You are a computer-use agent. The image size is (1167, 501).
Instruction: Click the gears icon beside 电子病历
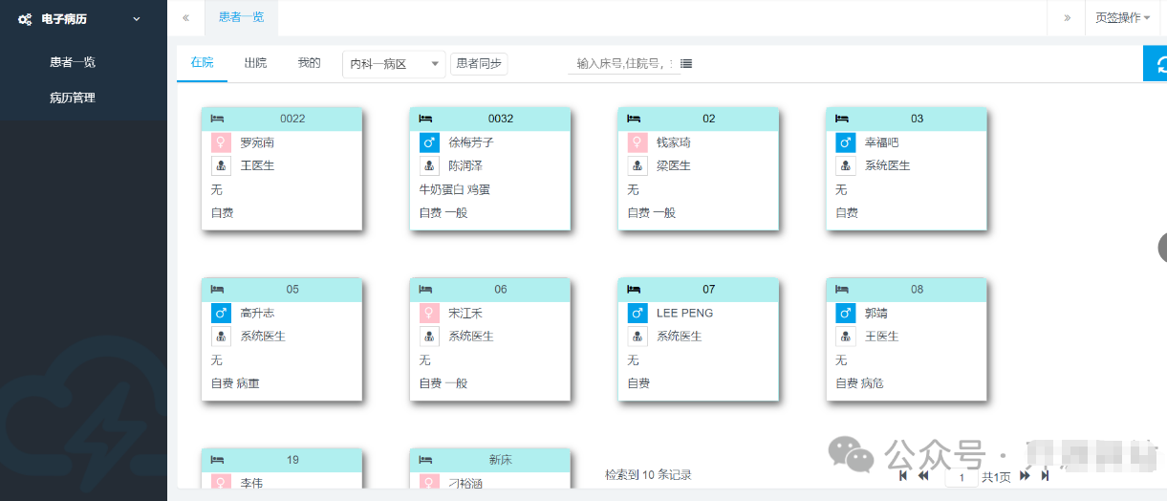[26, 18]
